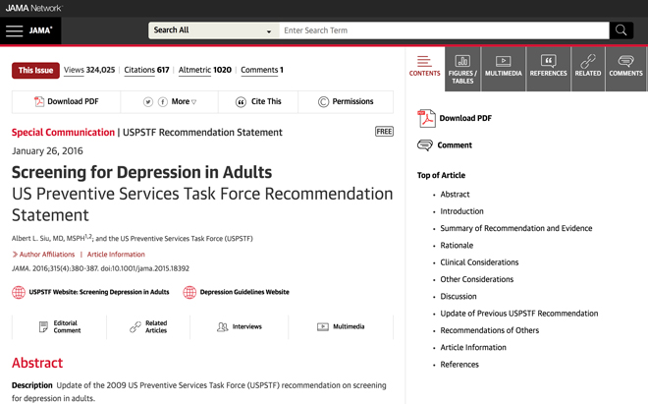Go to Discussion section
This screenshot has height=404, width=648.
point(459,297)
